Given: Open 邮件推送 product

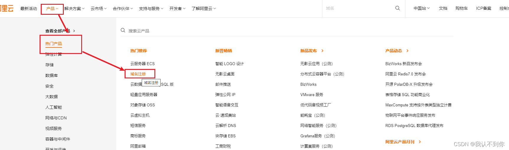Looking at the screenshot, I should pyautogui.click(x=223, y=84).
